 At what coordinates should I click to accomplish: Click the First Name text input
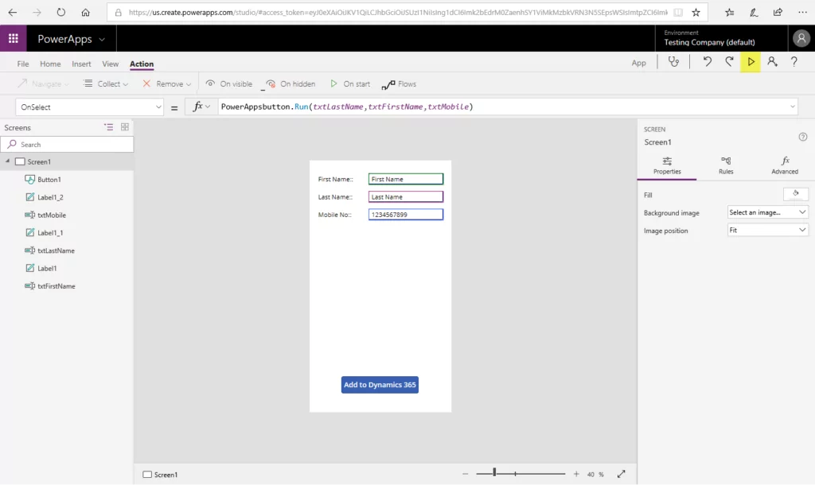pos(405,179)
